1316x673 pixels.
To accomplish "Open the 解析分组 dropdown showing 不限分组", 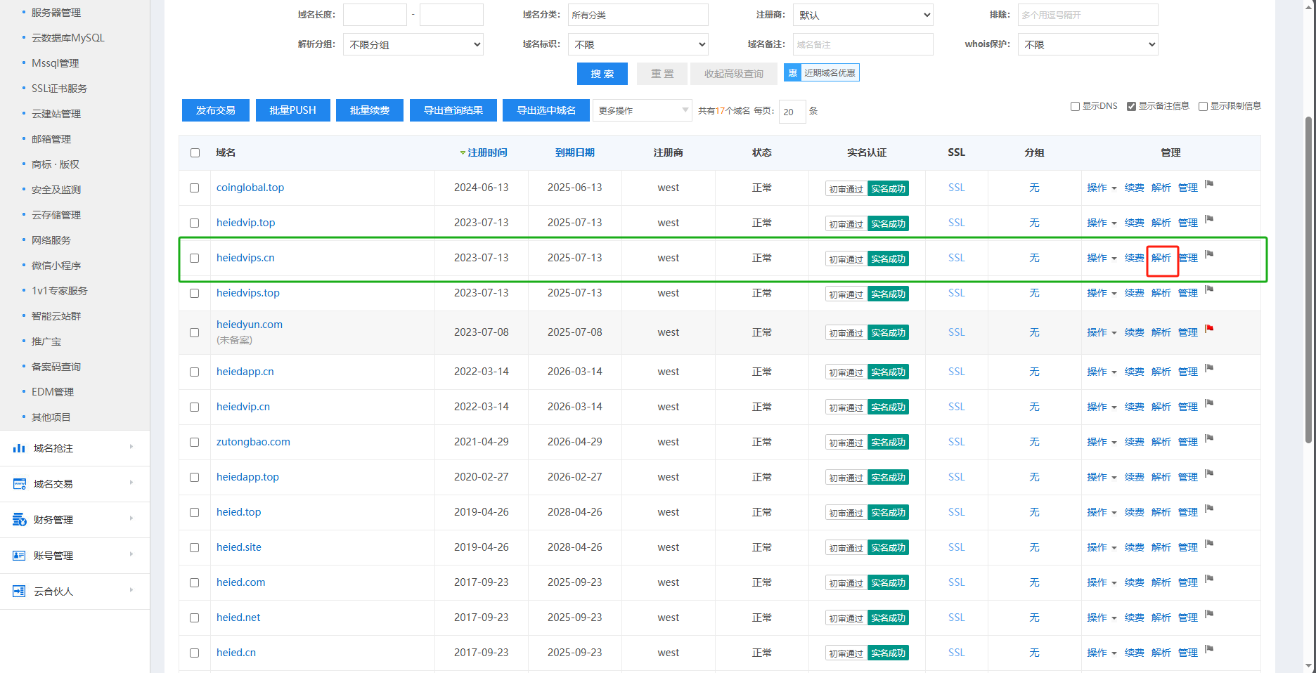I will click(x=413, y=44).
